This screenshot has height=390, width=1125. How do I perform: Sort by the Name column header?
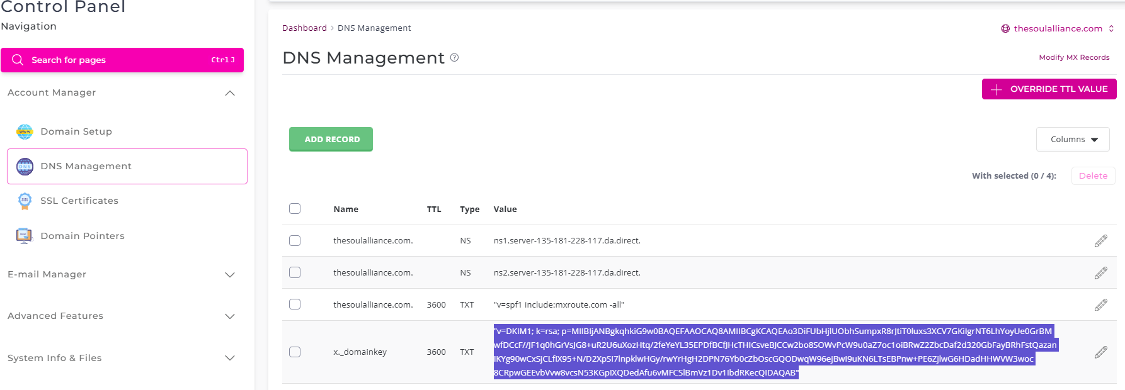346,209
